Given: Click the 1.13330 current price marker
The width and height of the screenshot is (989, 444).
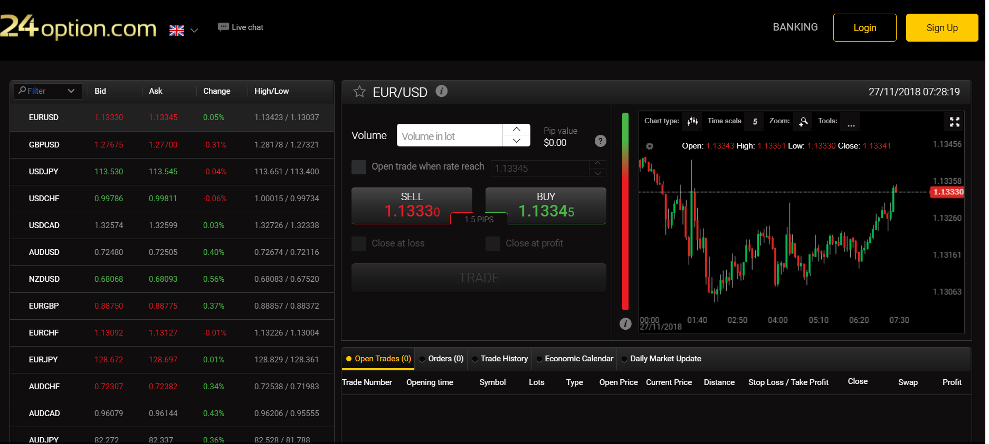Looking at the screenshot, I should coord(947,192).
